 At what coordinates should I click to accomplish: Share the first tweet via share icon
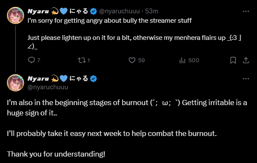coord(246,60)
